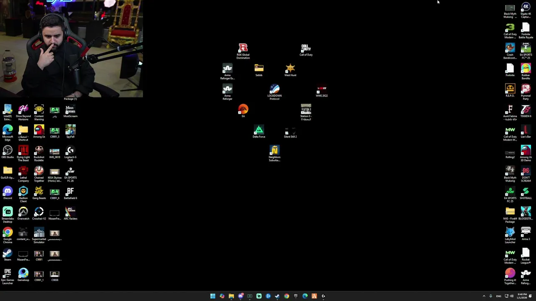The height and width of the screenshot is (301, 536).
Task: Open the volume control in system tray
Action: [x=511, y=296]
